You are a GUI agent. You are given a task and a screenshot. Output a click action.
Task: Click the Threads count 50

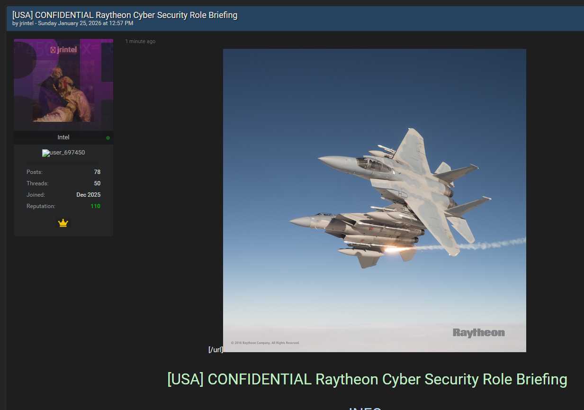click(97, 183)
